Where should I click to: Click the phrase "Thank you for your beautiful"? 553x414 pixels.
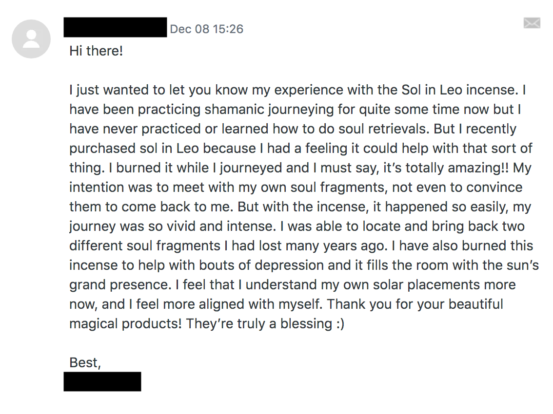click(415, 304)
